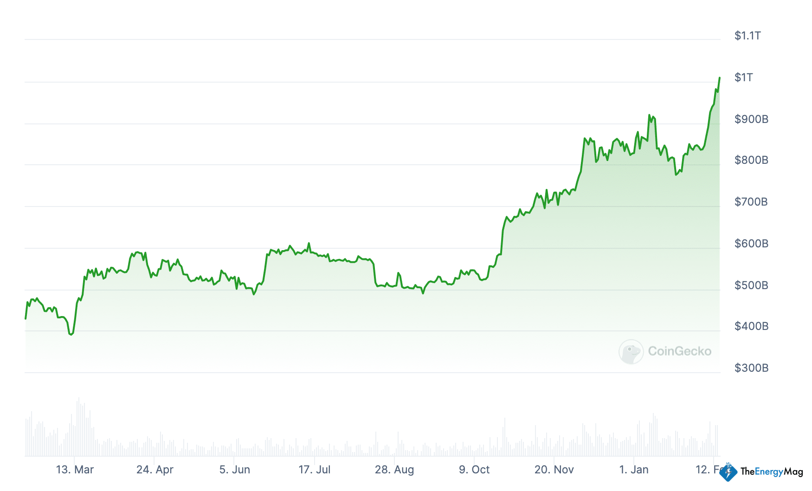Click the $800B axis label

point(751,160)
